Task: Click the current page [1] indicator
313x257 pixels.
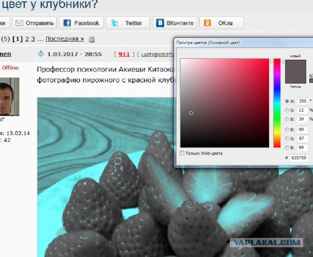Action: pyautogui.click(x=18, y=39)
